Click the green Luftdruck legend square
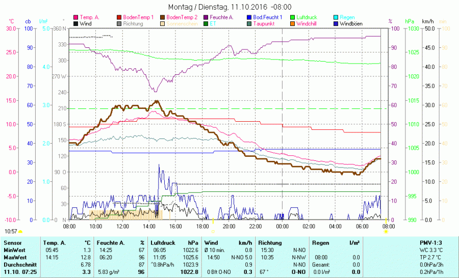Viewport: 459px width, 278px height. point(292,17)
